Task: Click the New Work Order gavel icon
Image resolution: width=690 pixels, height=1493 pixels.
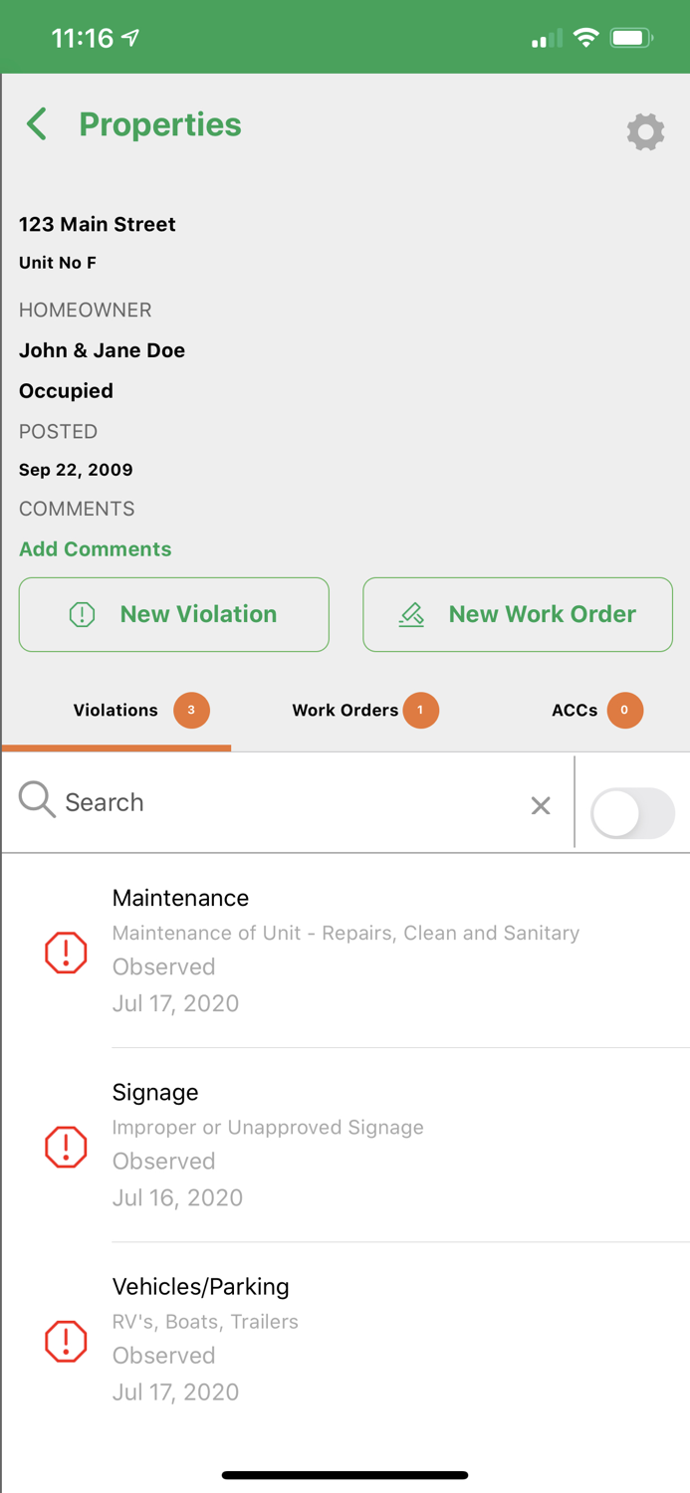Action: (411, 614)
